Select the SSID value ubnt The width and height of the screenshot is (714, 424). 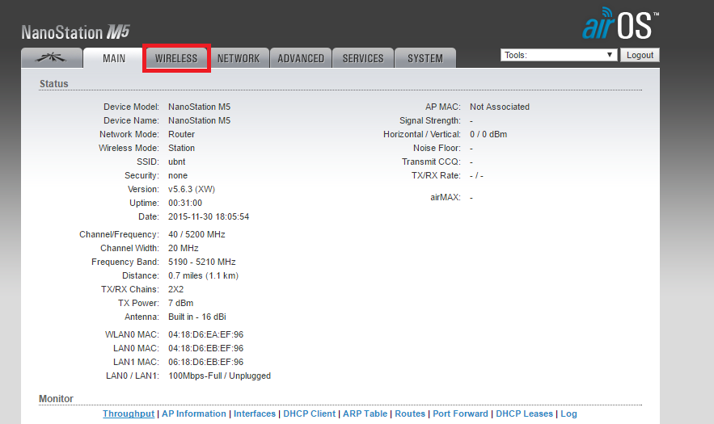click(x=176, y=162)
